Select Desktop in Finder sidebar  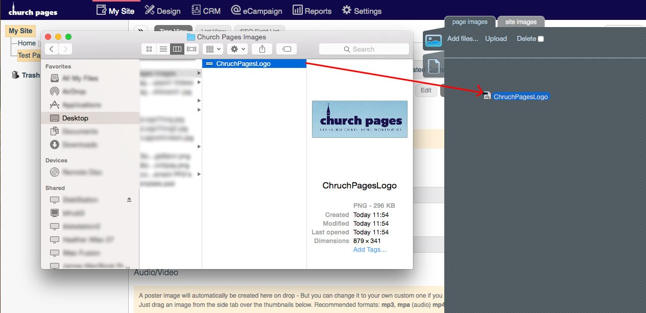tap(90, 118)
